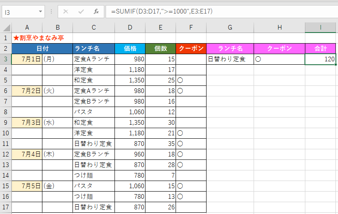The height and width of the screenshot is (214, 338).
Task: Open the Name Box dropdown arrow
Action: coord(40,11)
